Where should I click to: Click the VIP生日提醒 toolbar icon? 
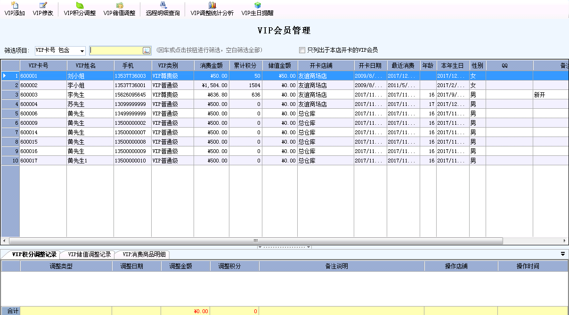(257, 9)
